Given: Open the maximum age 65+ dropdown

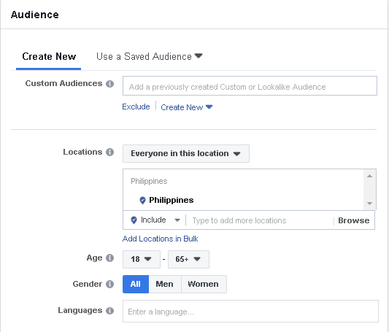Looking at the screenshot, I should tap(188, 259).
